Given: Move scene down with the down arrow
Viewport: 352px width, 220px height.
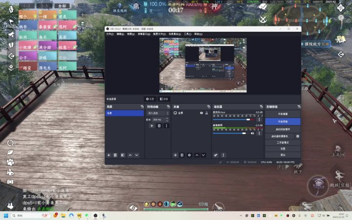Looking at the screenshot, I should tap(136, 155).
